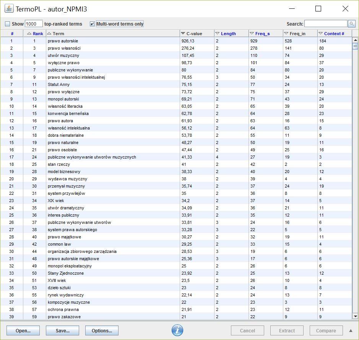Select the term 'własność literacka'
This screenshot has width=359, height=340.
(65, 106)
